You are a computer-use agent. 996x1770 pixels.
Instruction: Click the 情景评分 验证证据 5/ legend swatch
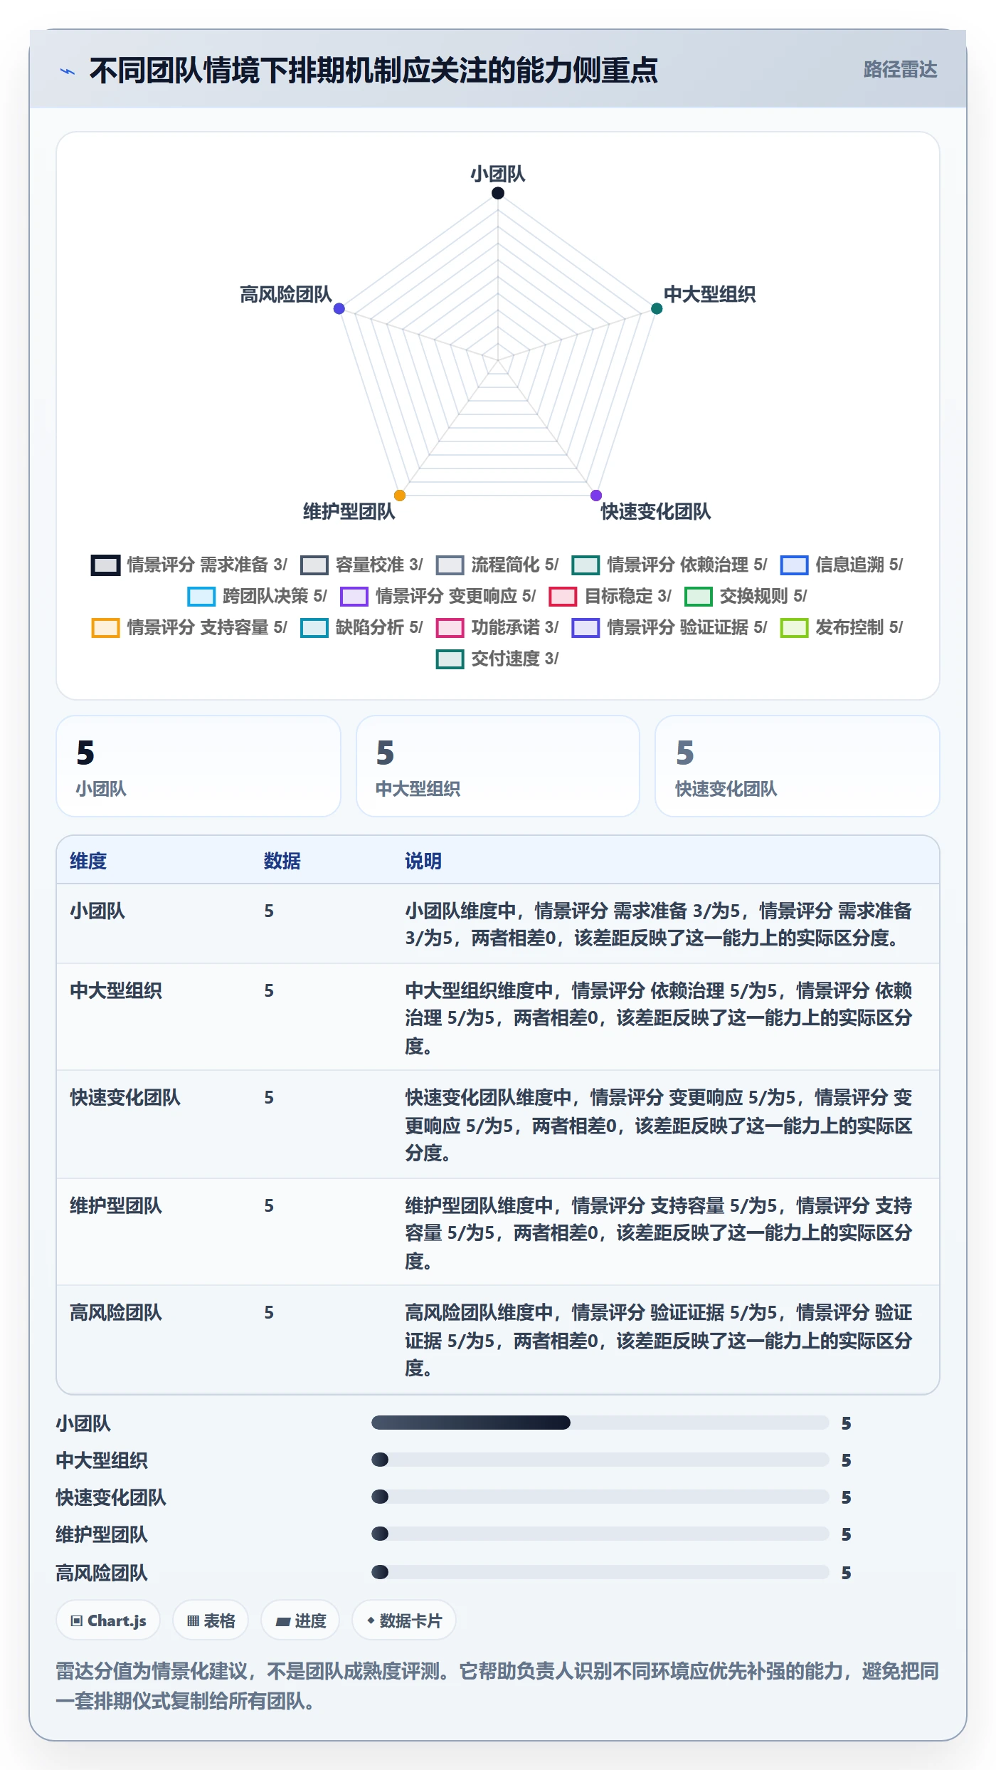point(586,627)
